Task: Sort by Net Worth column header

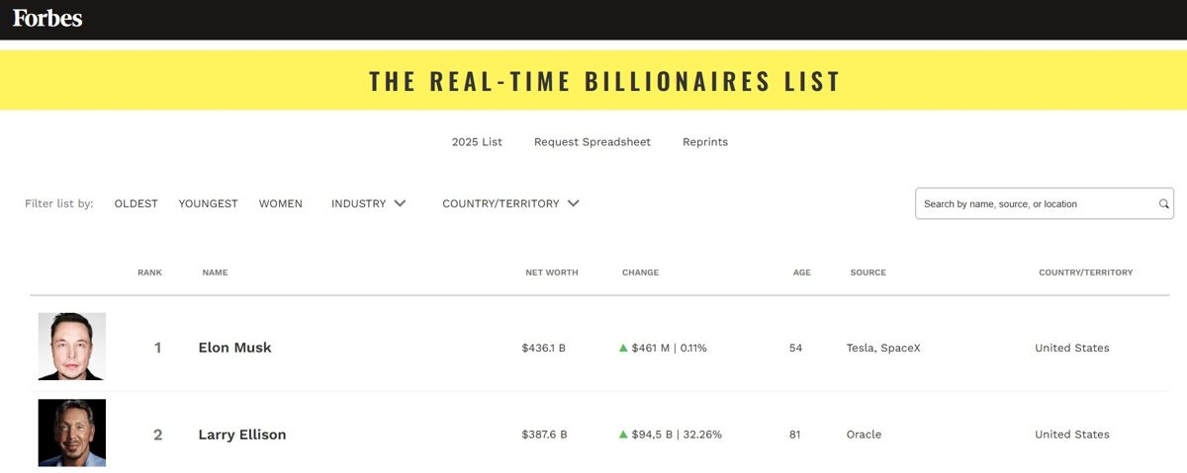Action: pos(552,273)
